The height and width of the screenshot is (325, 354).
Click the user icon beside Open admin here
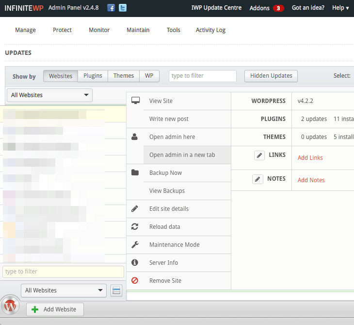coord(134,137)
